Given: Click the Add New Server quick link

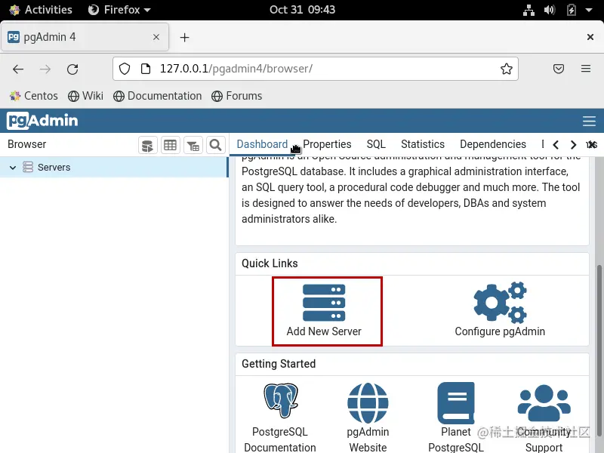Looking at the screenshot, I should coord(324,310).
